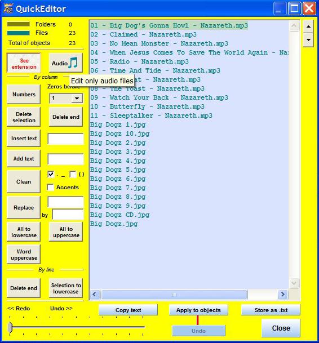319x343 pixels.
Task: Click the Redo/Undo history slider handle
Action: pyautogui.click(x=10, y=327)
